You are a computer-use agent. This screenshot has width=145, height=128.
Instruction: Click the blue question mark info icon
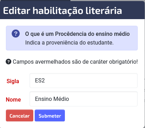click(x=16, y=33)
